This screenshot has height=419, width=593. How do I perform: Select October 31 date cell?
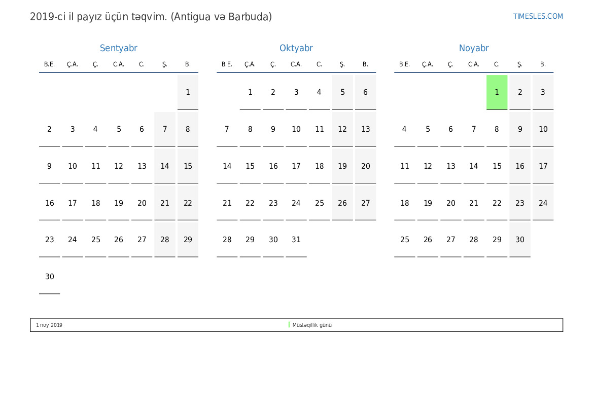click(296, 240)
